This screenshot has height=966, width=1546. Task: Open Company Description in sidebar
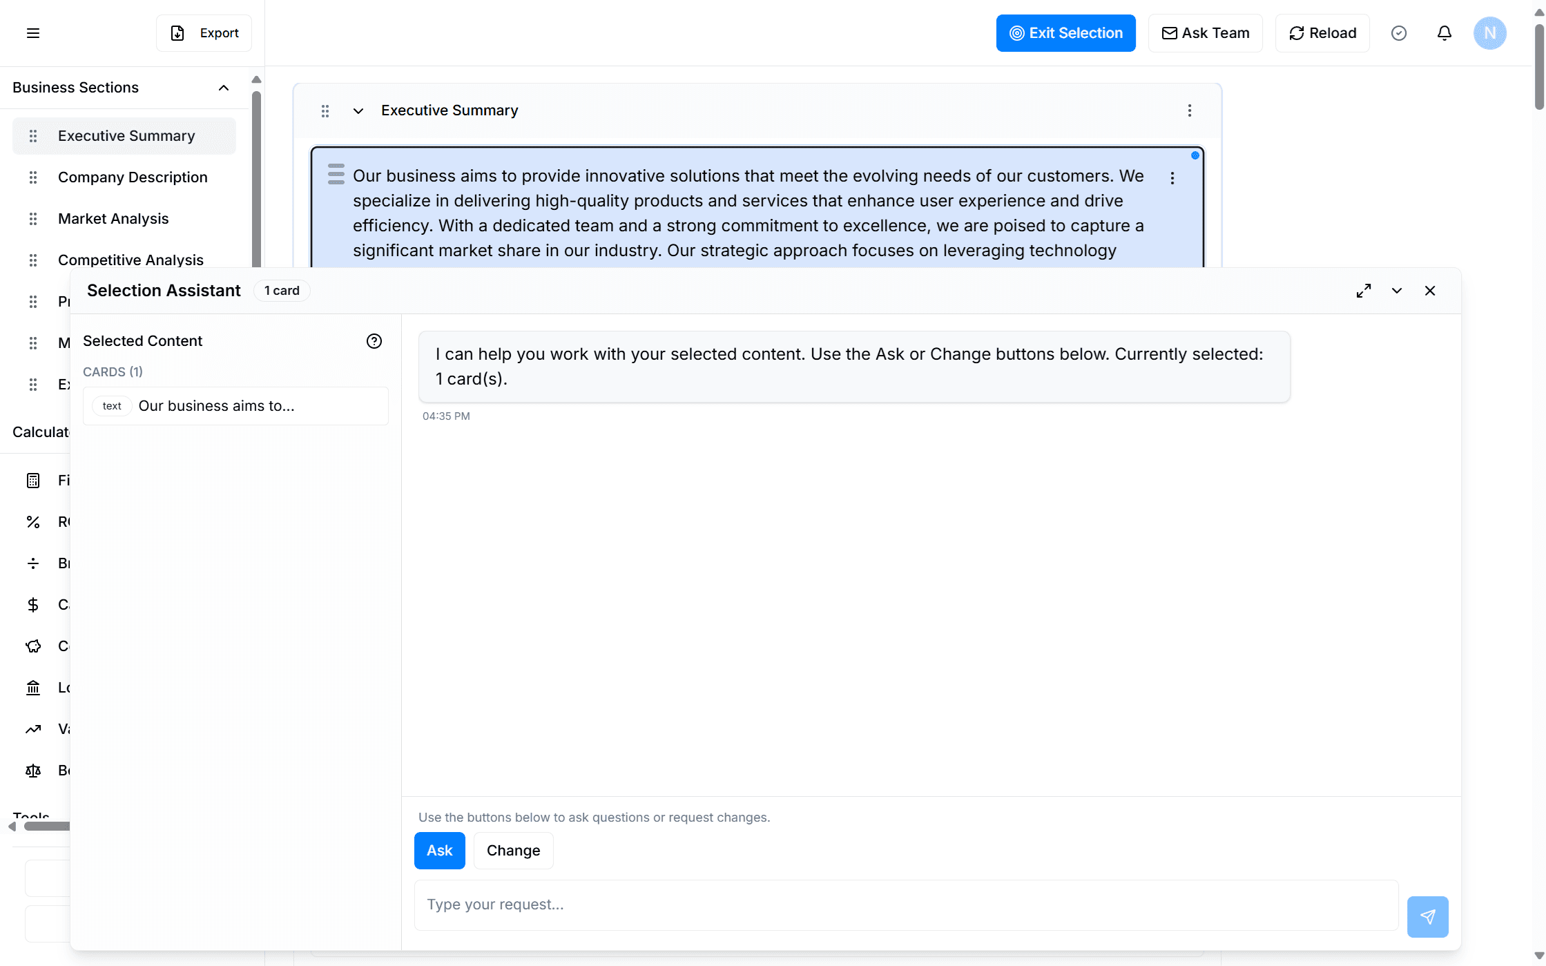click(133, 177)
